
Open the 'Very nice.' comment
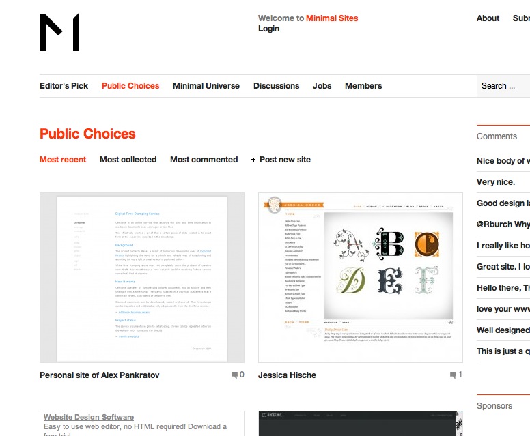pos(496,182)
